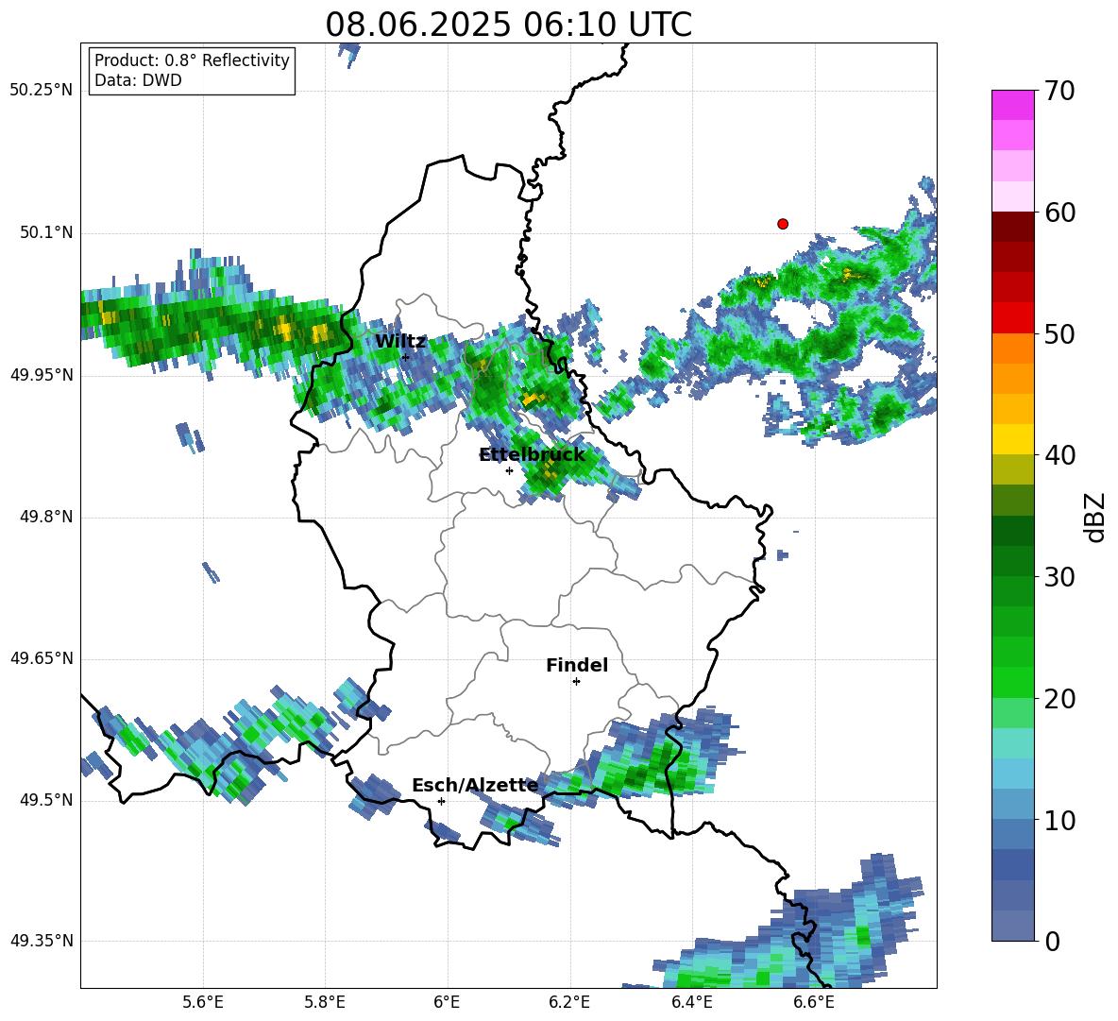Click the Findel location cross marker
Image resolution: width=1118 pixels, height=1021 pixels.
(x=576, y=682)
